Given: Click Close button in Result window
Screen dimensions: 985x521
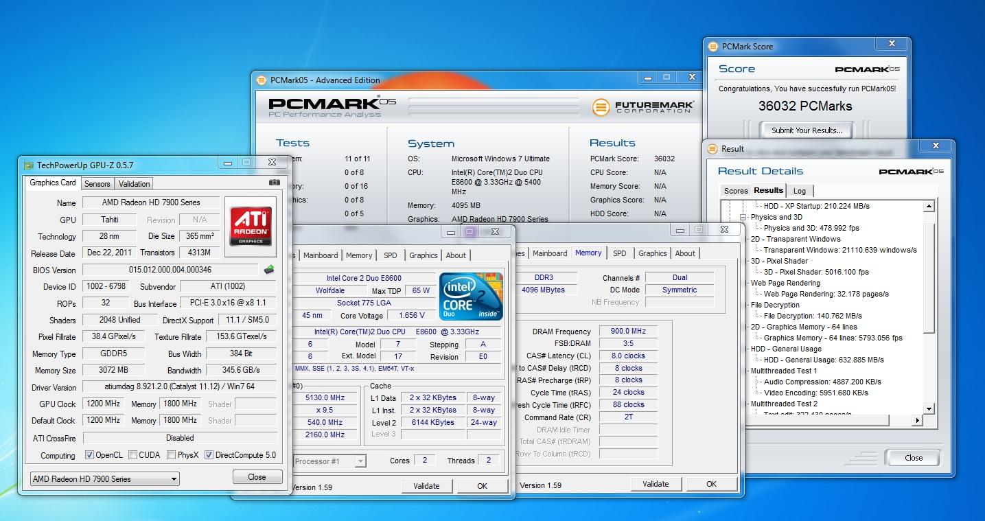Looking at the screenshot, I should pyautogui.click(x=914, y=458).
